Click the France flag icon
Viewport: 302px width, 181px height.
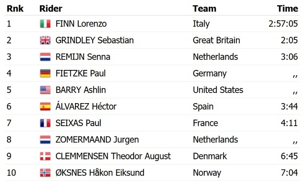pos(45,123)
